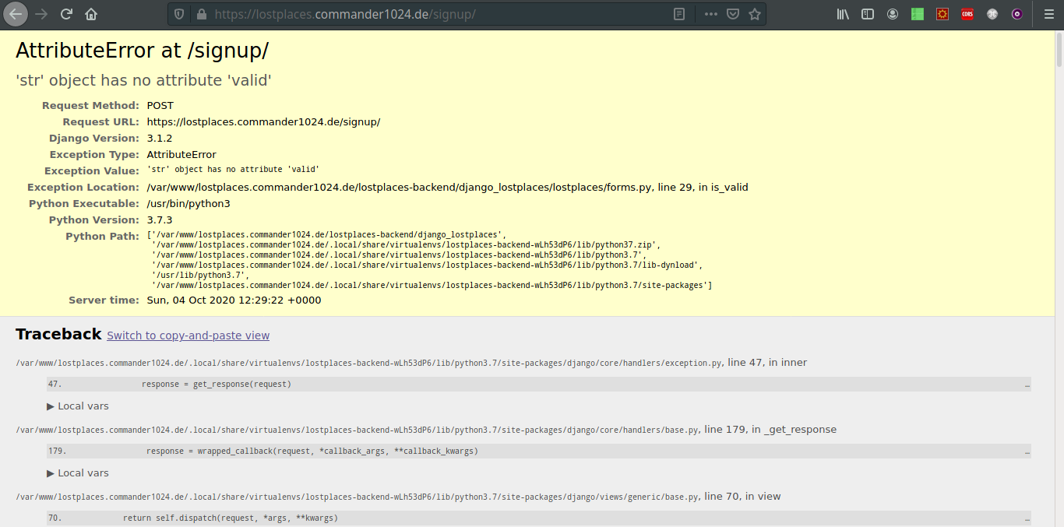The image size is (1064, 527).
Task: Reload the current page
Action: [x=66, y=14]
